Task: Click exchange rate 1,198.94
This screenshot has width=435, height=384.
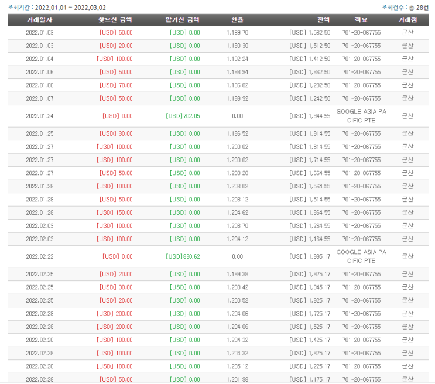Action: pyautogui.click(x=238, y=72)
